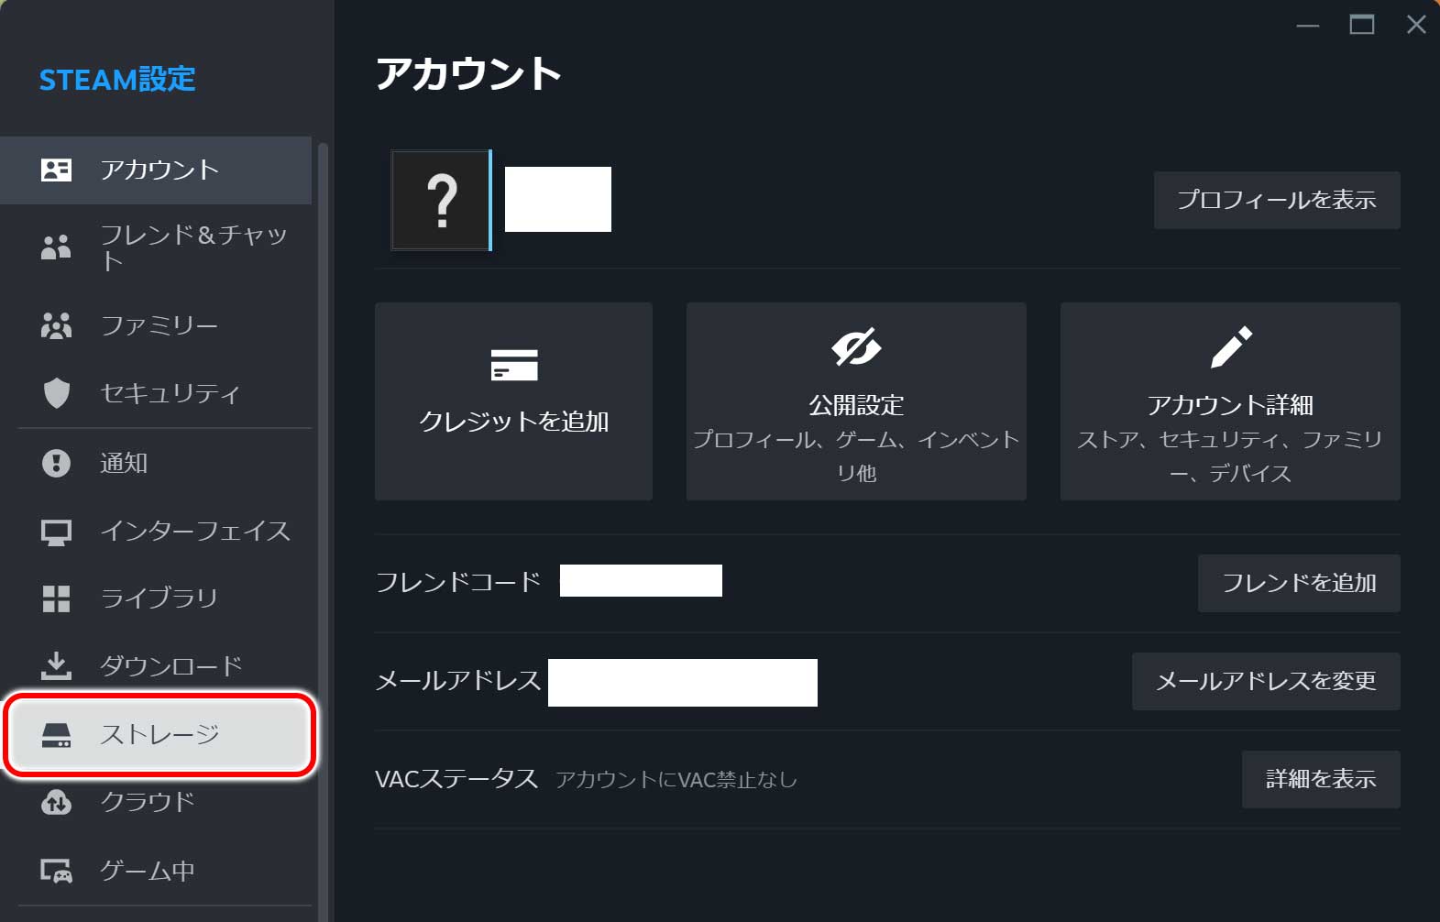This screenshot has height=922, width=1440.
Task: Open the アカウント詳細 card
Action: (x=1230, y=401)
